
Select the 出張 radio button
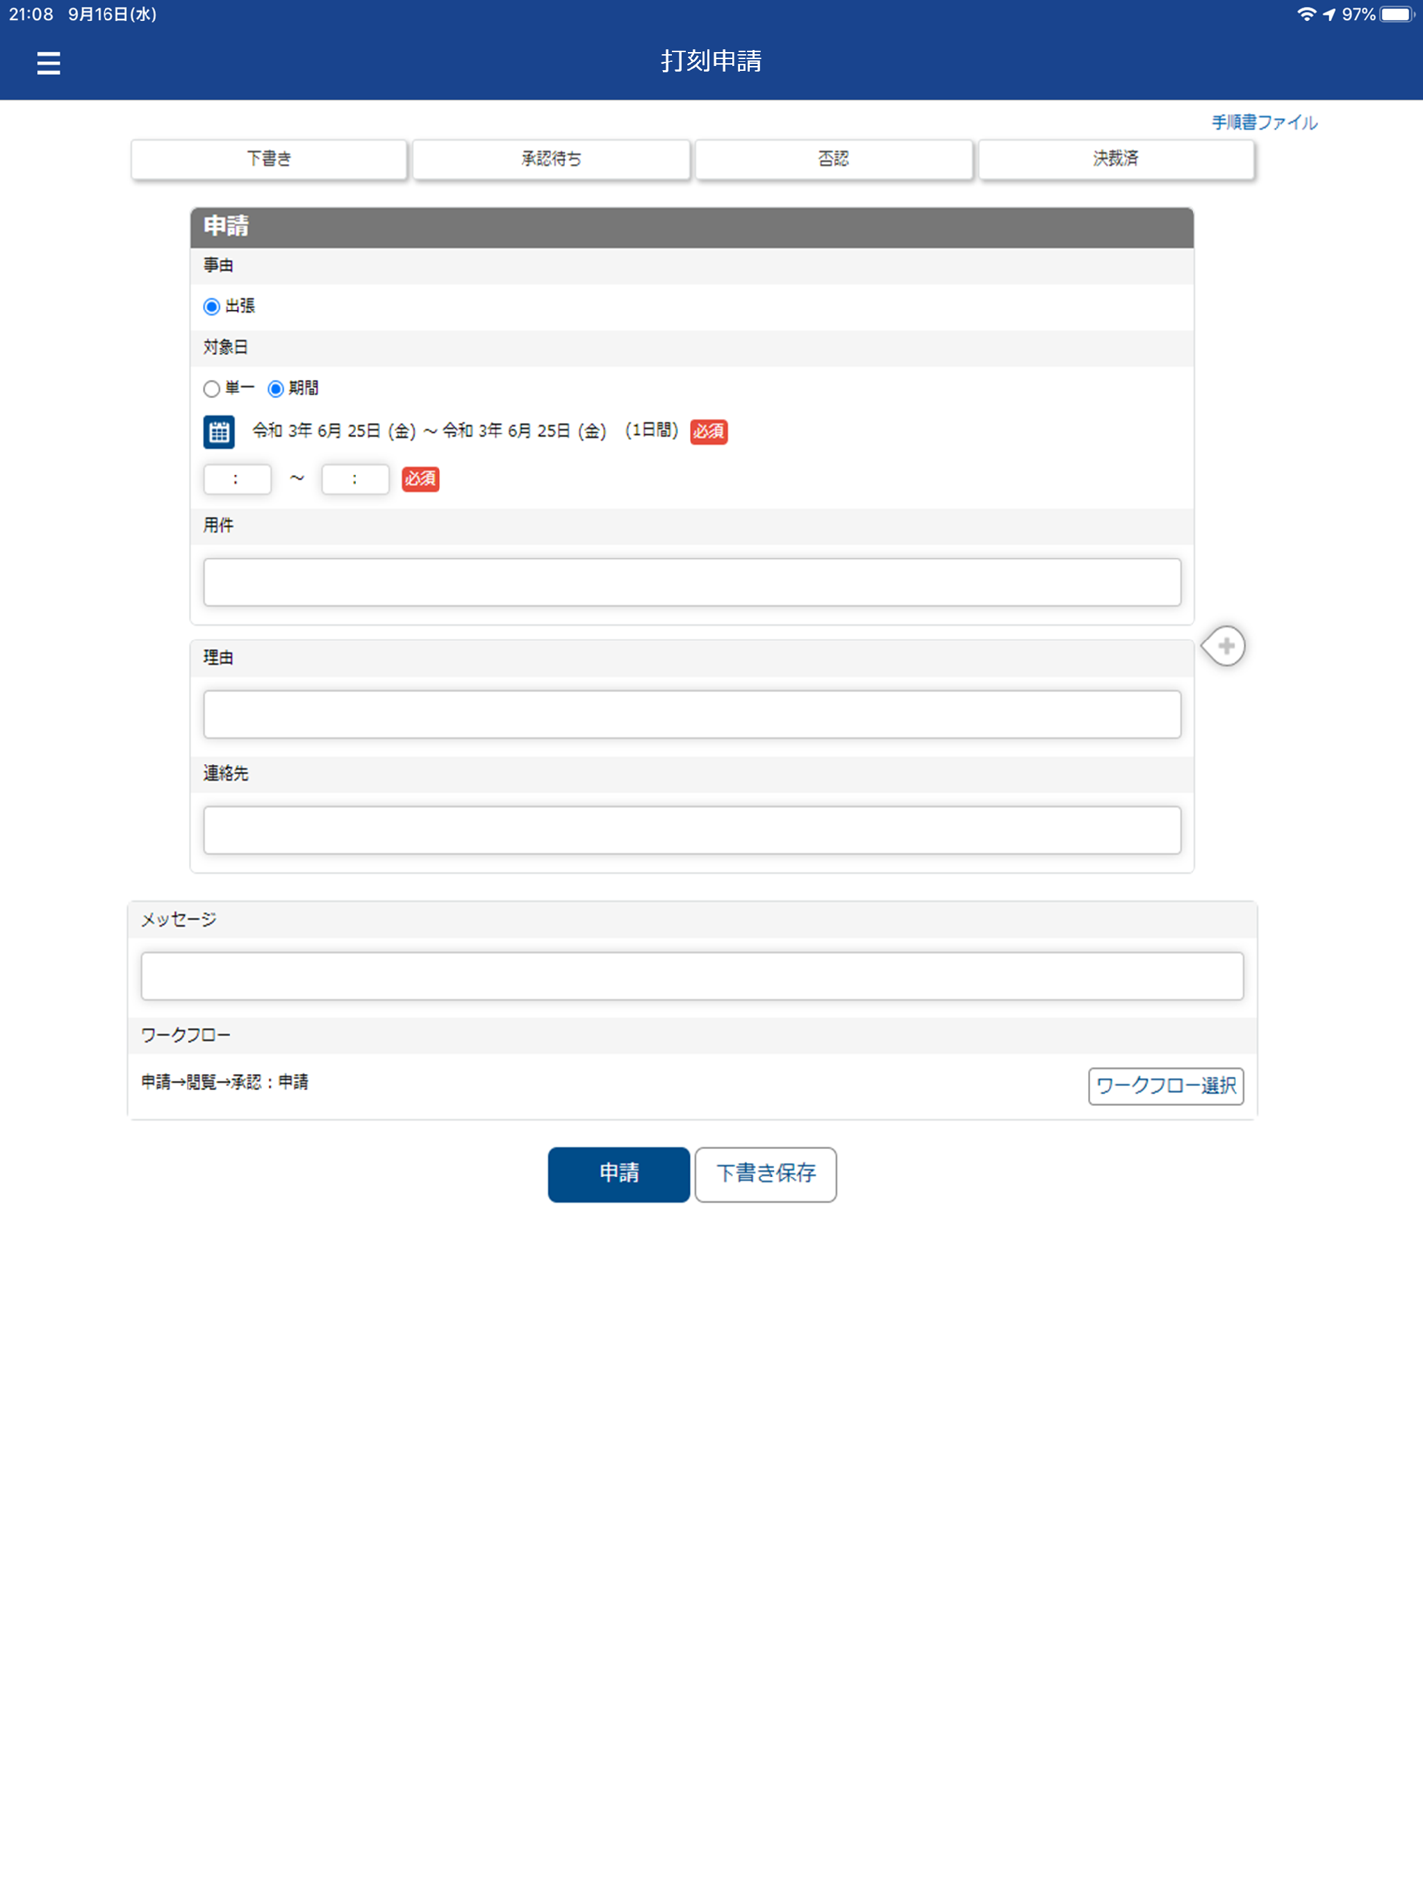coord(211,306)
